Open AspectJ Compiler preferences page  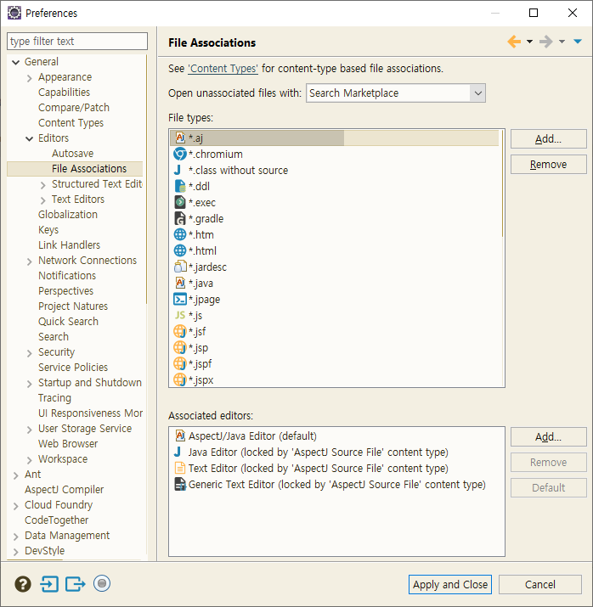point(65,490)
